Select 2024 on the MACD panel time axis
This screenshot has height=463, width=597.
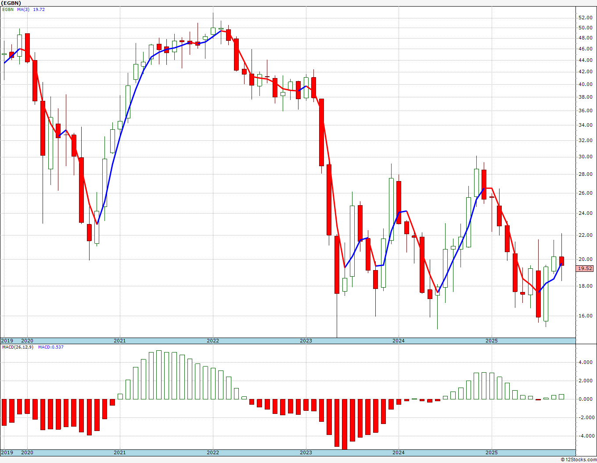399,452
